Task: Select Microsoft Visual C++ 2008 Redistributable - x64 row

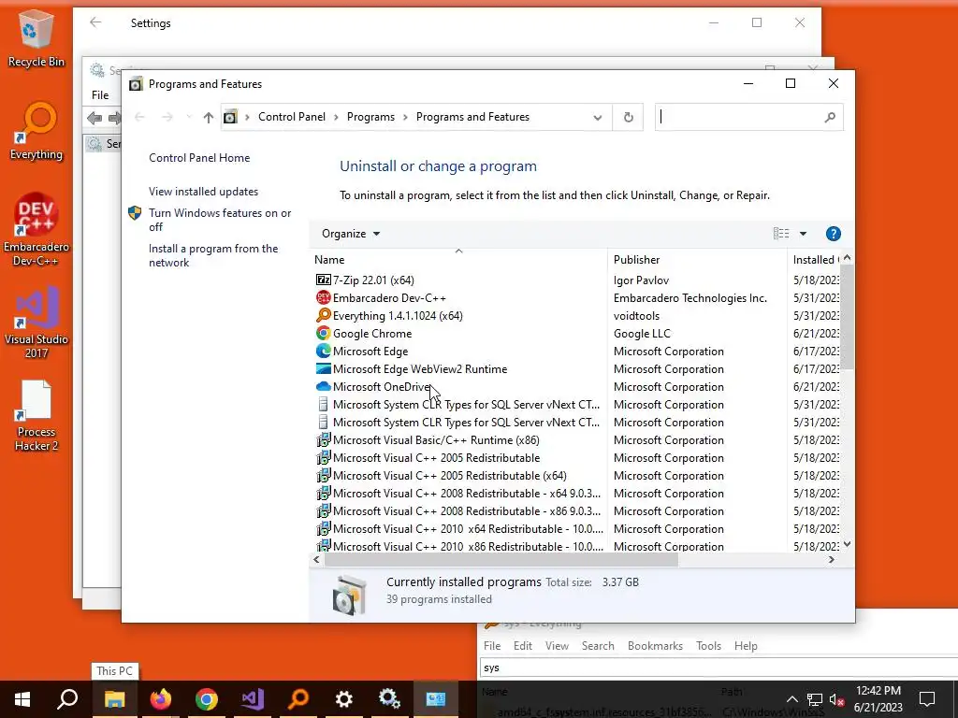Action: [x=577, y=494]
